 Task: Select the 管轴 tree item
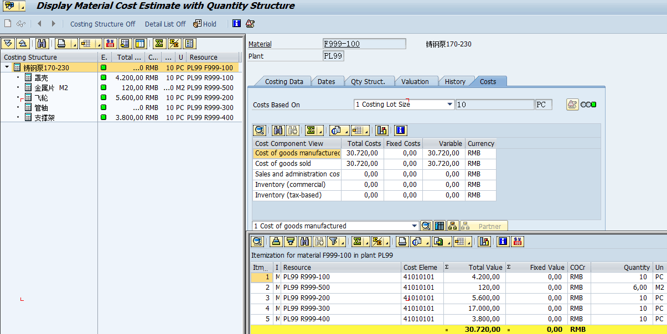[42, 107]
